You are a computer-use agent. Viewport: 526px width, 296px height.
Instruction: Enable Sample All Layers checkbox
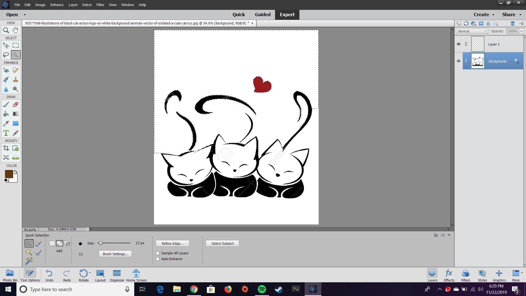click(158, 253)
